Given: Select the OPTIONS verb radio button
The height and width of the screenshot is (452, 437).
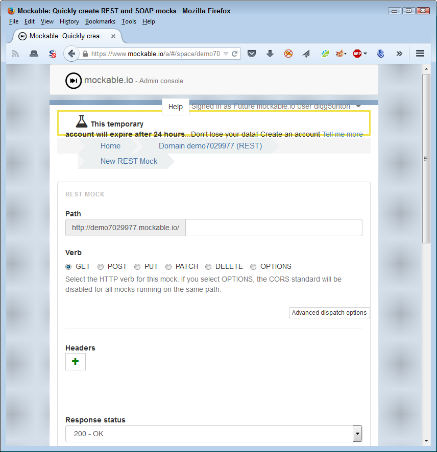Looking at the screenshot, I should tap(253, 266).
